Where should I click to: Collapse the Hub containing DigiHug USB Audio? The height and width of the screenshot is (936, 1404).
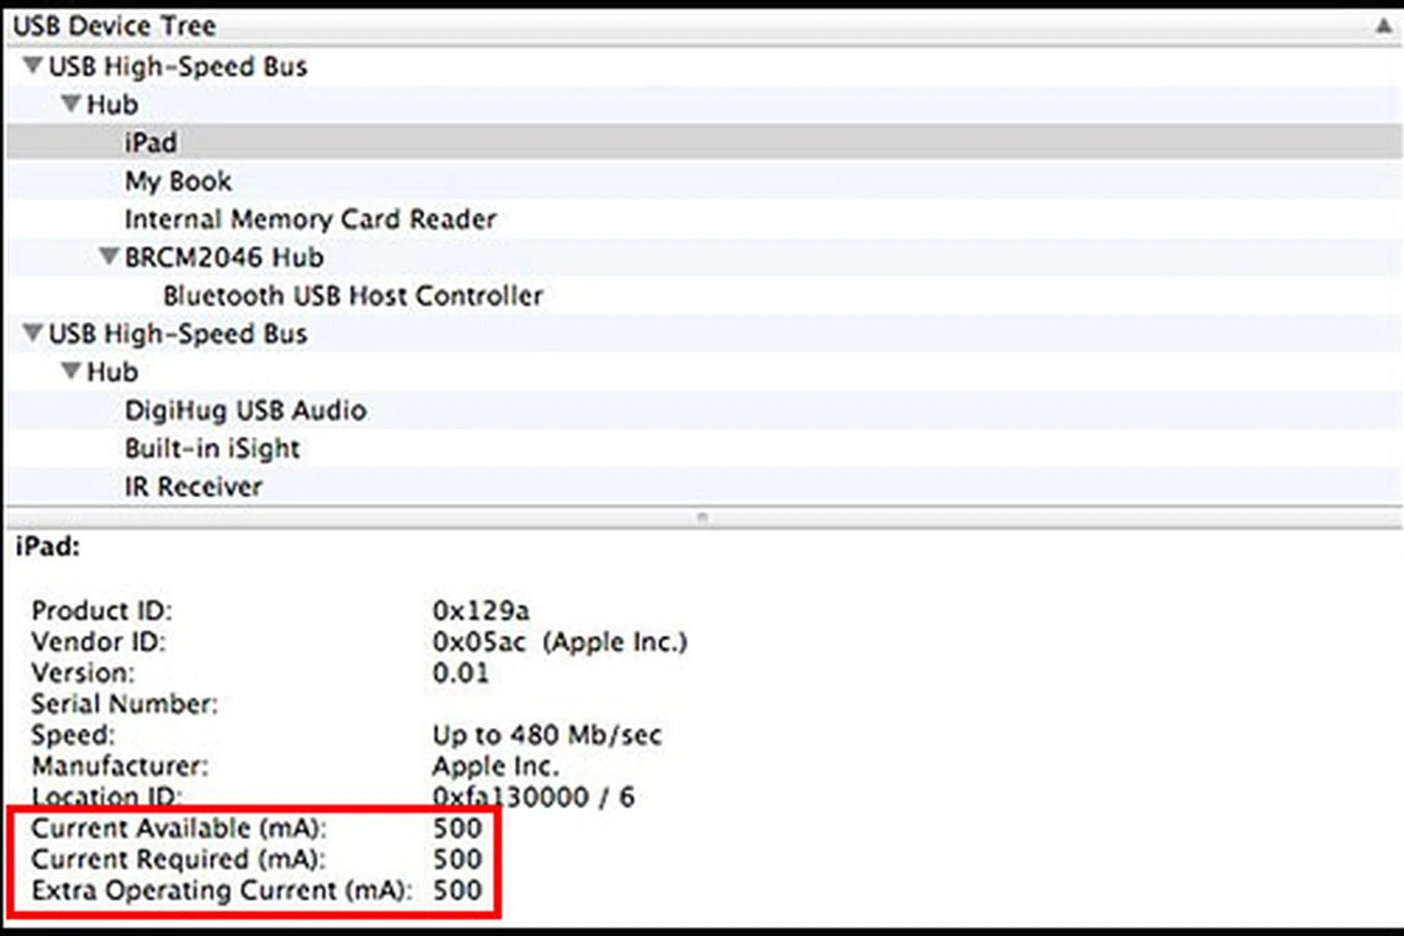(71, 371)
